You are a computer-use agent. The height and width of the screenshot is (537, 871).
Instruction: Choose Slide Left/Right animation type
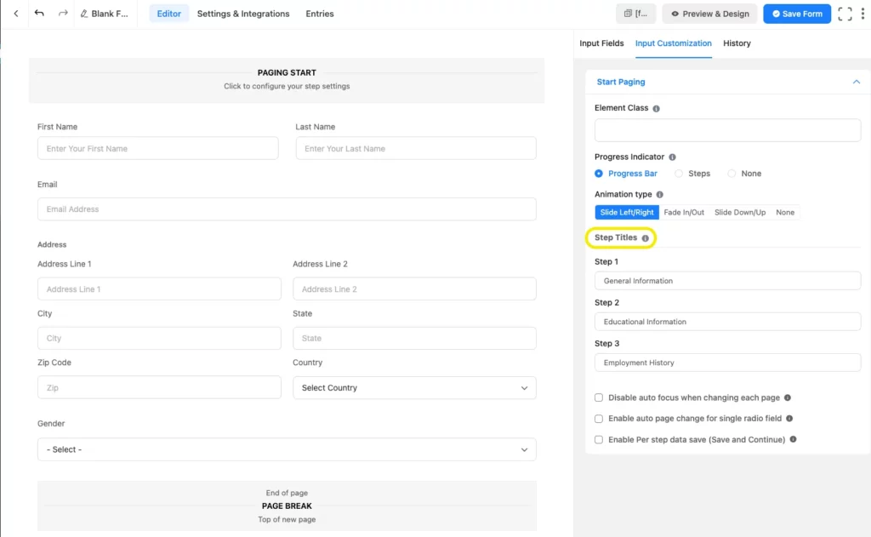(x=627, y=213)
